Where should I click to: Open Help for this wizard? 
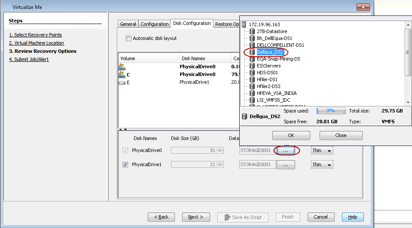coord(353,217)
